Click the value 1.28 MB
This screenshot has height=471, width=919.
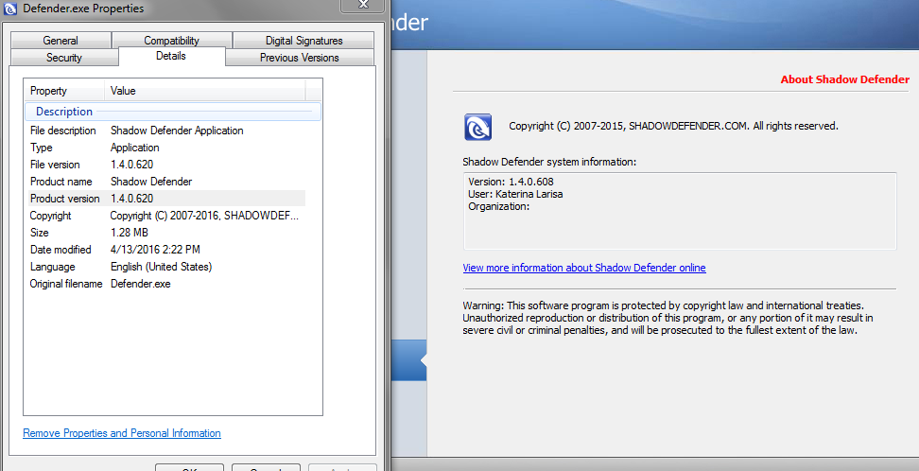point(130,233)
